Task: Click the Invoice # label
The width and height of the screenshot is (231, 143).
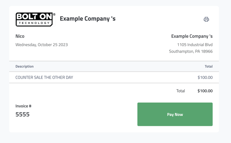Action: [24, 106]
